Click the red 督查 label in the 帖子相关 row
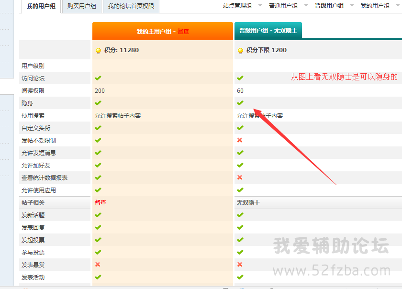Image resolution: width=402 pixels, height=289 pixels. 100,202
